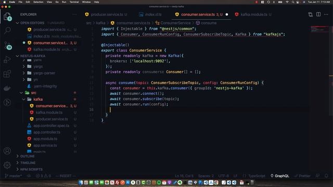Open .yarn-integrity file
The image size is (333, 187).
click(45, 86)
